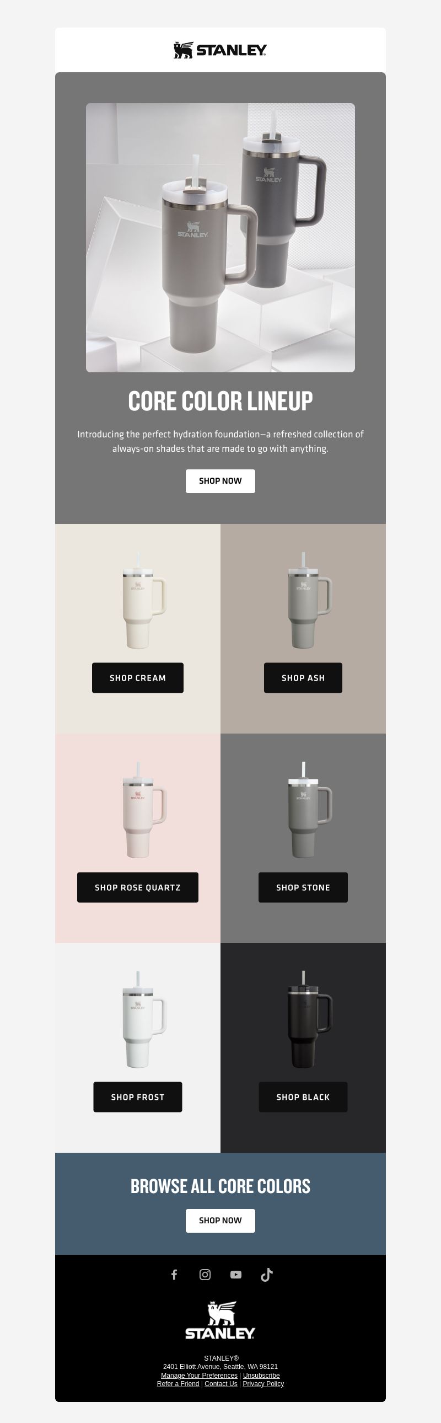
Task: Click the Unsubscribe link
Action: click(261, 1376)
